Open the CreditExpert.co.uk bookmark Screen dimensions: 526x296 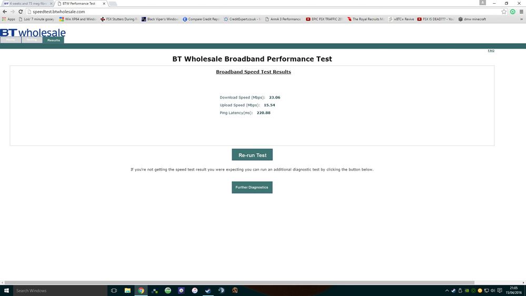[242, 19]
